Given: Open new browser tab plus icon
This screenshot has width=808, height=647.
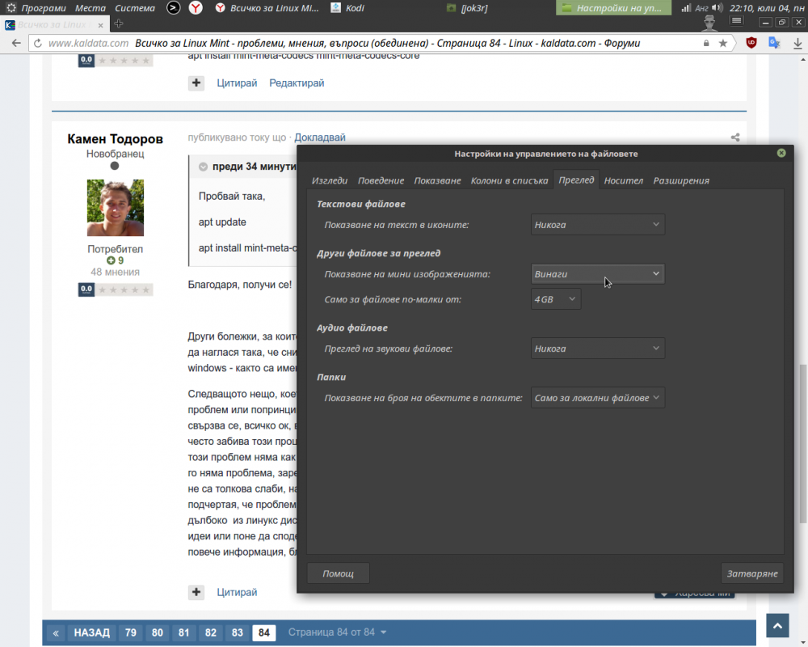Looking at the screenshot, I should (119, 23).
